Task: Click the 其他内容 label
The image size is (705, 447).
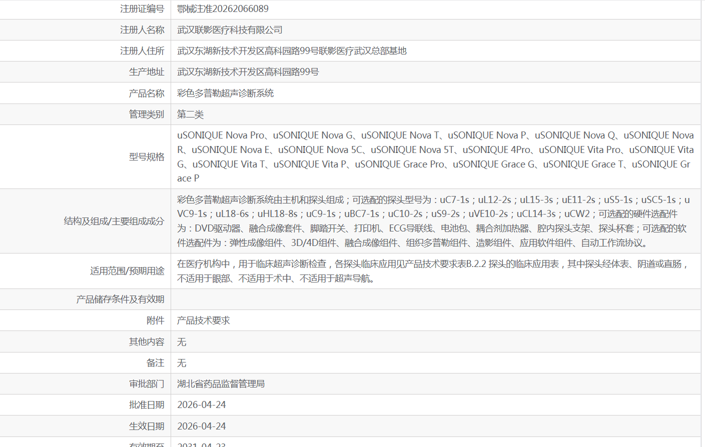Action: click(147, 342)
